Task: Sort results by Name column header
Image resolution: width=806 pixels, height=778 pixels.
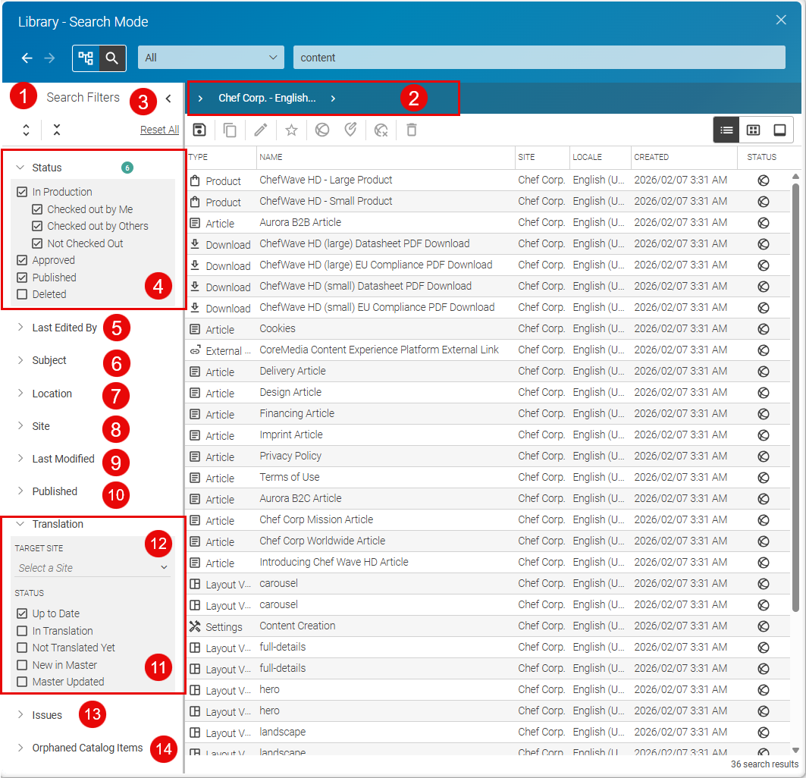Action: coord(271,157)
